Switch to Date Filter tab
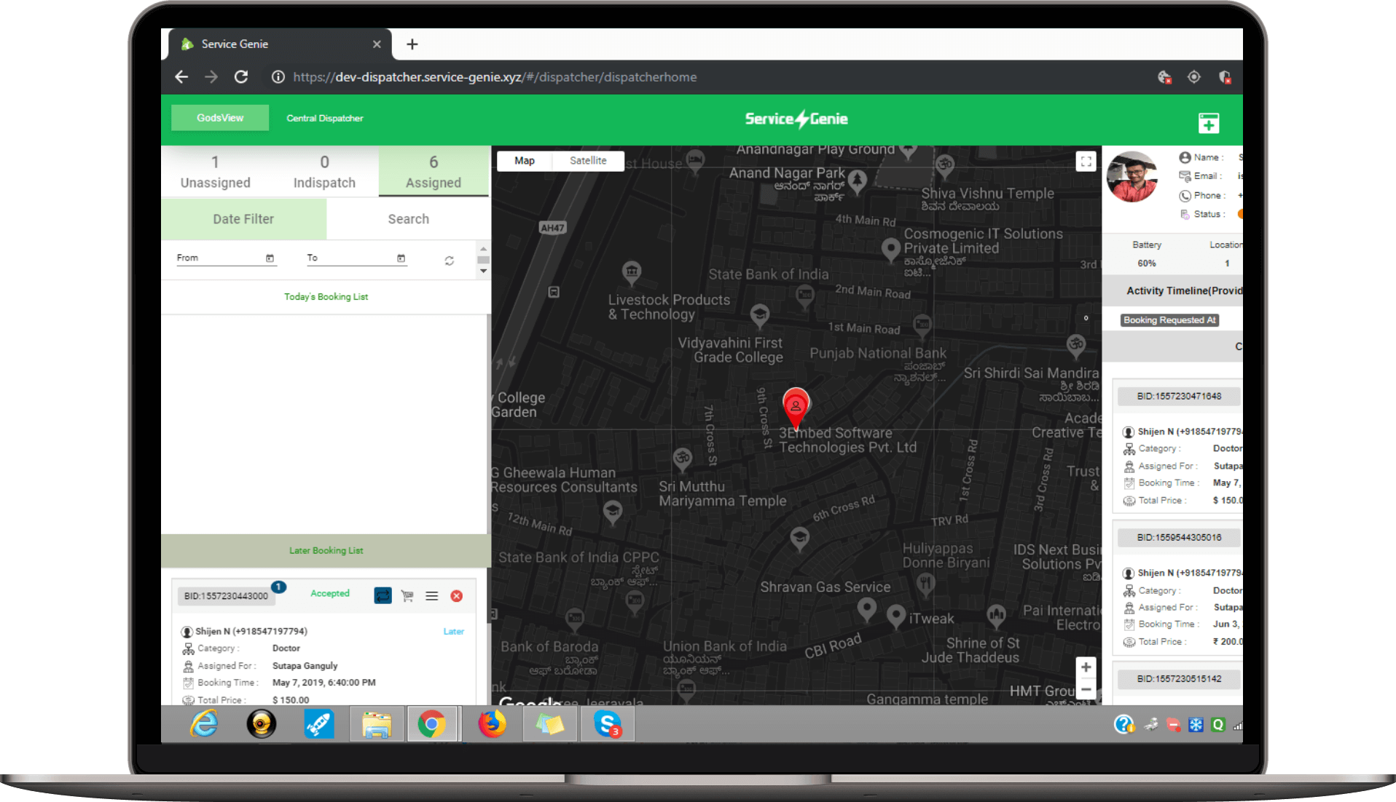 [x=243, y=219]
